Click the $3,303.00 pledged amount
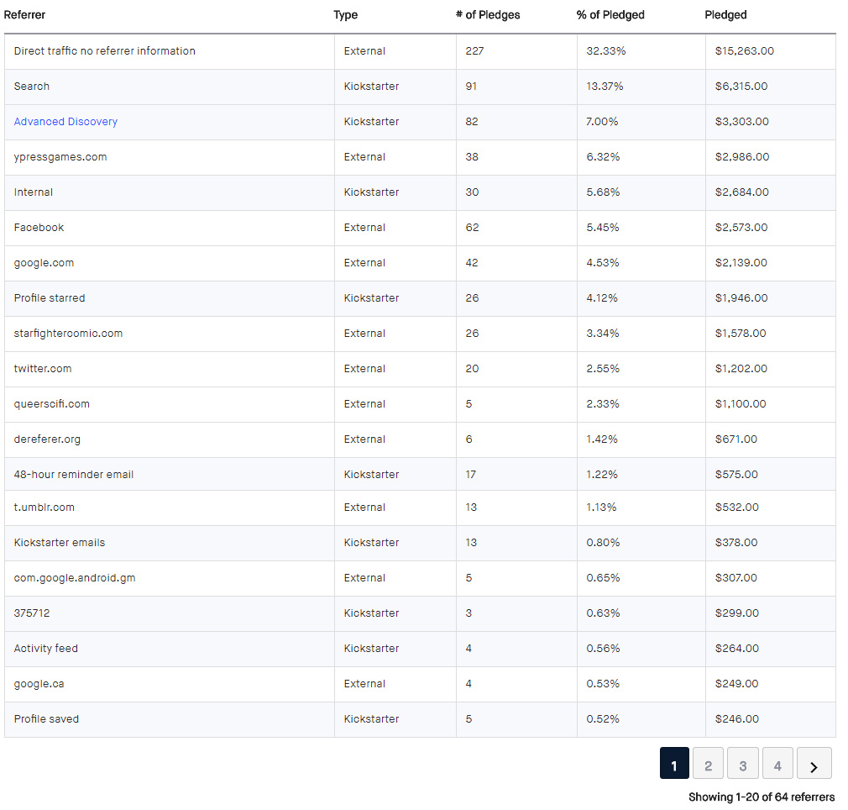Viewport: 848px width, 810px height. click(741, 122)
